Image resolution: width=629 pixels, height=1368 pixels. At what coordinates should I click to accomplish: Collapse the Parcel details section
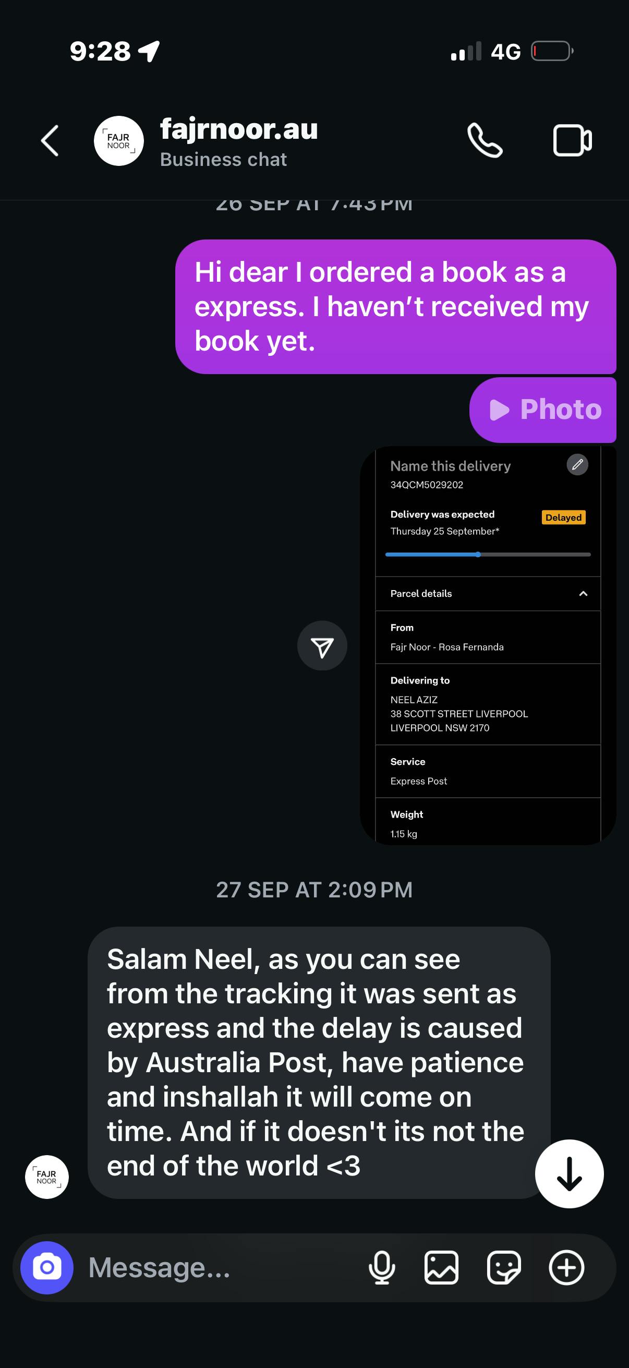pos(583,594)
